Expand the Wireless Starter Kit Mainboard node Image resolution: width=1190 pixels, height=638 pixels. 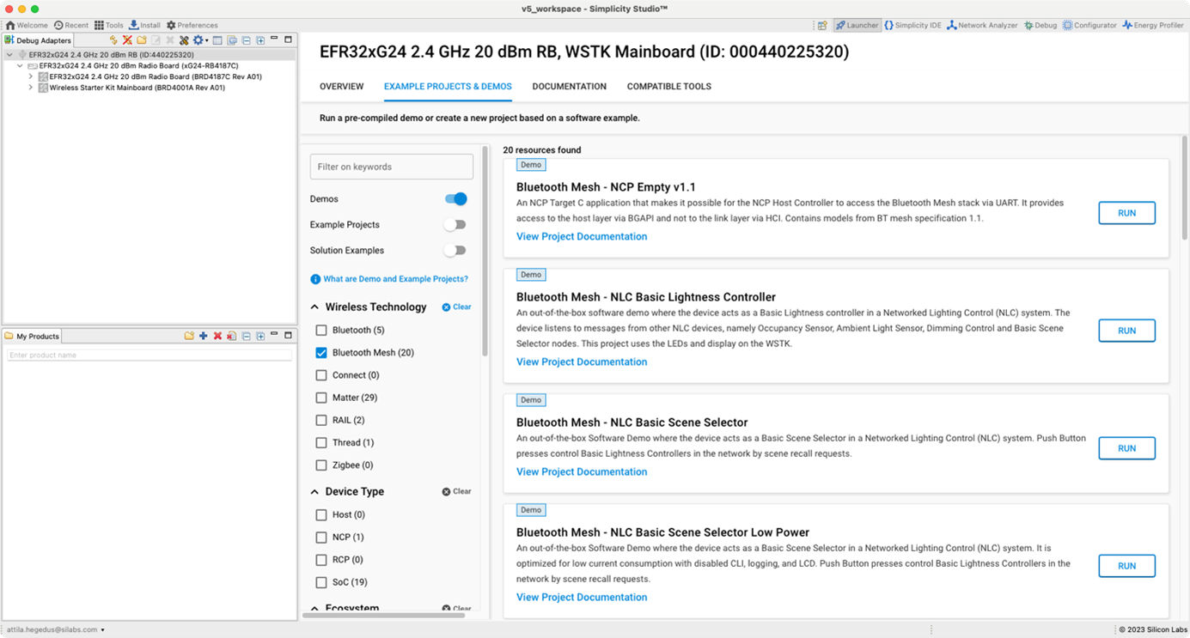[31, 88]
